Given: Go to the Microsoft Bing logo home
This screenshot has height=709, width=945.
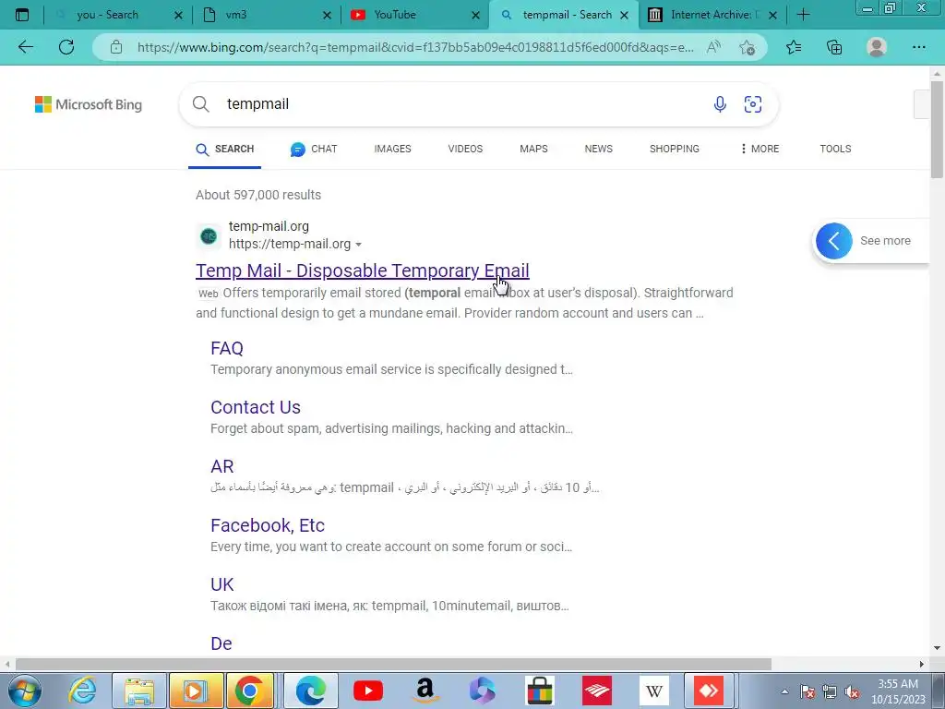Looking at the screenshot, I should point(89,104).
